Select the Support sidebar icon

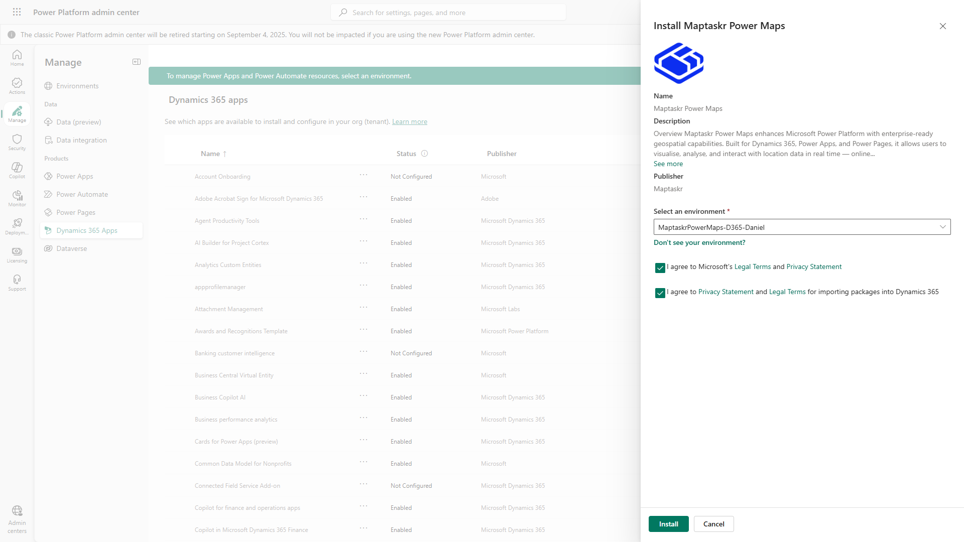pyautogui.click(x=17, y=282)
